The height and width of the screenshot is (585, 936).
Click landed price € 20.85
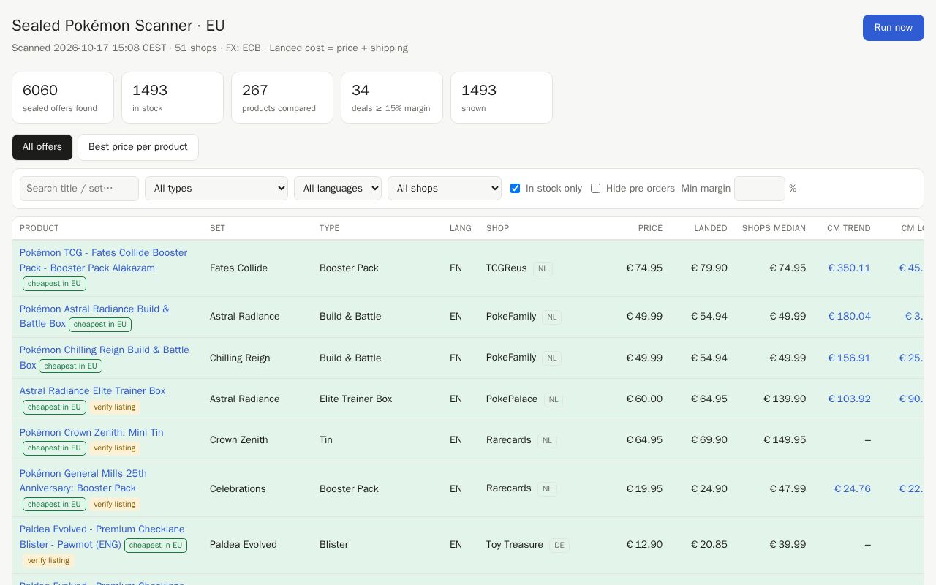coord(709,545)
